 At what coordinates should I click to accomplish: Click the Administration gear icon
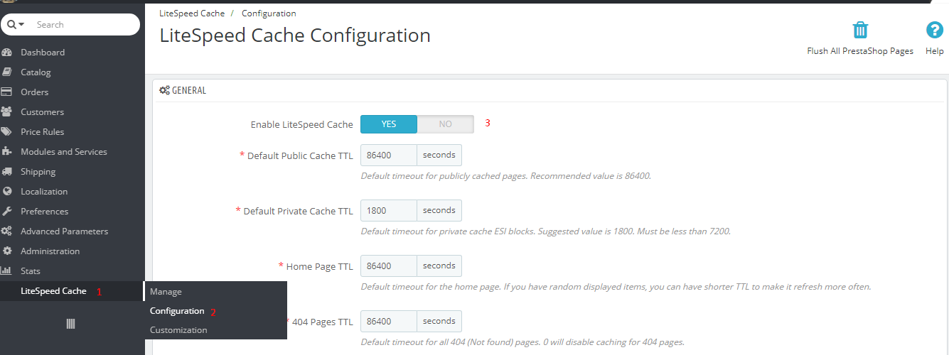coord(7,251)
